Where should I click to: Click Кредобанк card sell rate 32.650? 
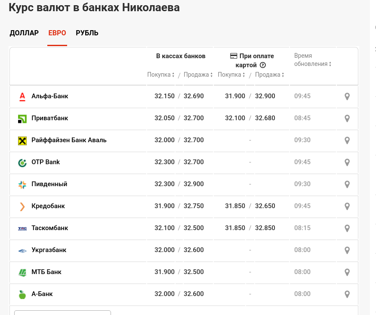[x=265, y=206]
